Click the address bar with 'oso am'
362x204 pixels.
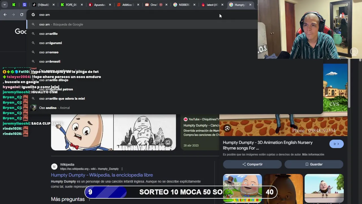point(141,15)
